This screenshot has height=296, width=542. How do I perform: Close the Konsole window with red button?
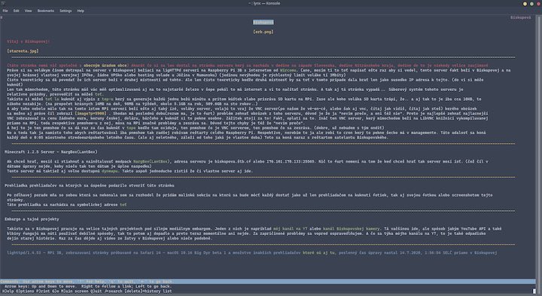(538, 4)
